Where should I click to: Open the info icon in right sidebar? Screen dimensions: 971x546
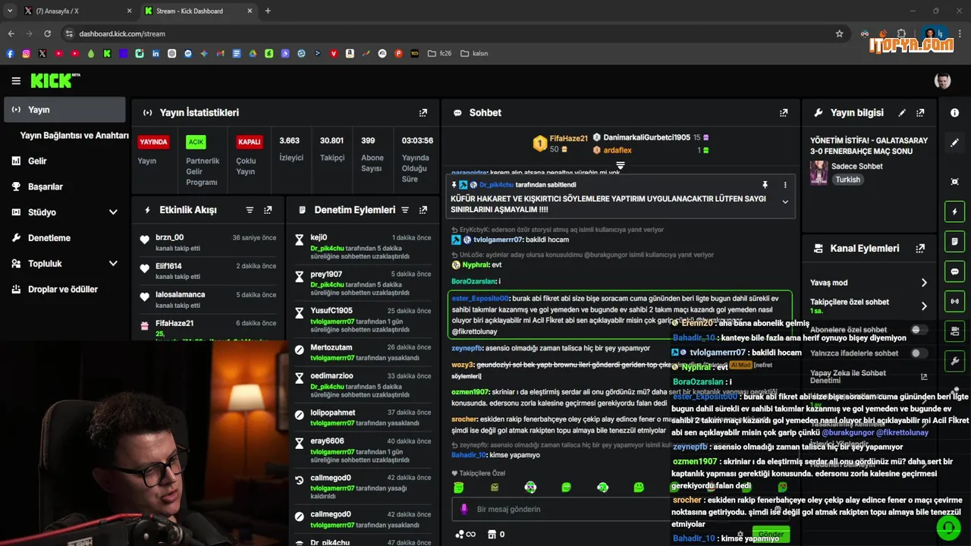click(x=954, y=112)
